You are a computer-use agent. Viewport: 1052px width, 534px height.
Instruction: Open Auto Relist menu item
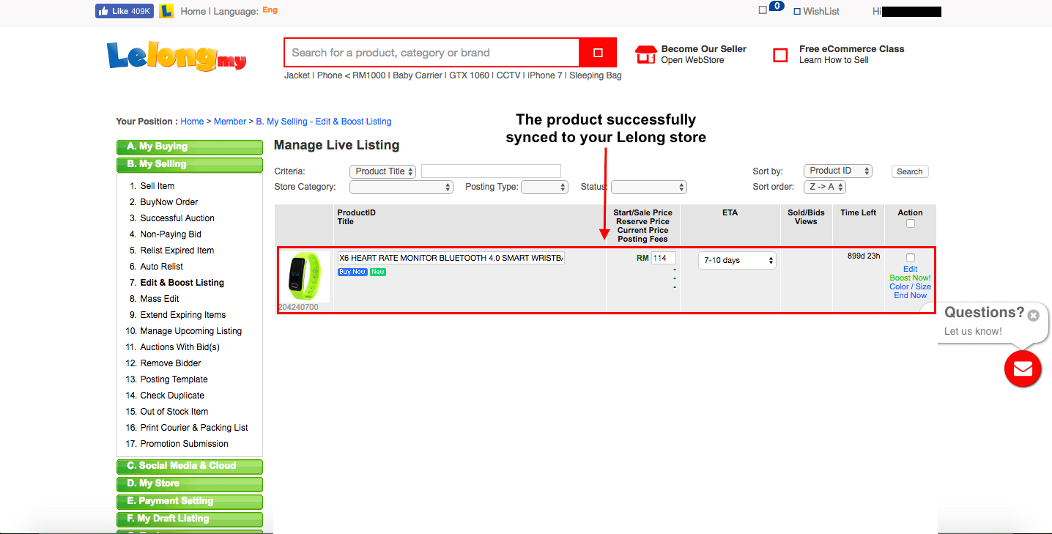click(162, 267)
